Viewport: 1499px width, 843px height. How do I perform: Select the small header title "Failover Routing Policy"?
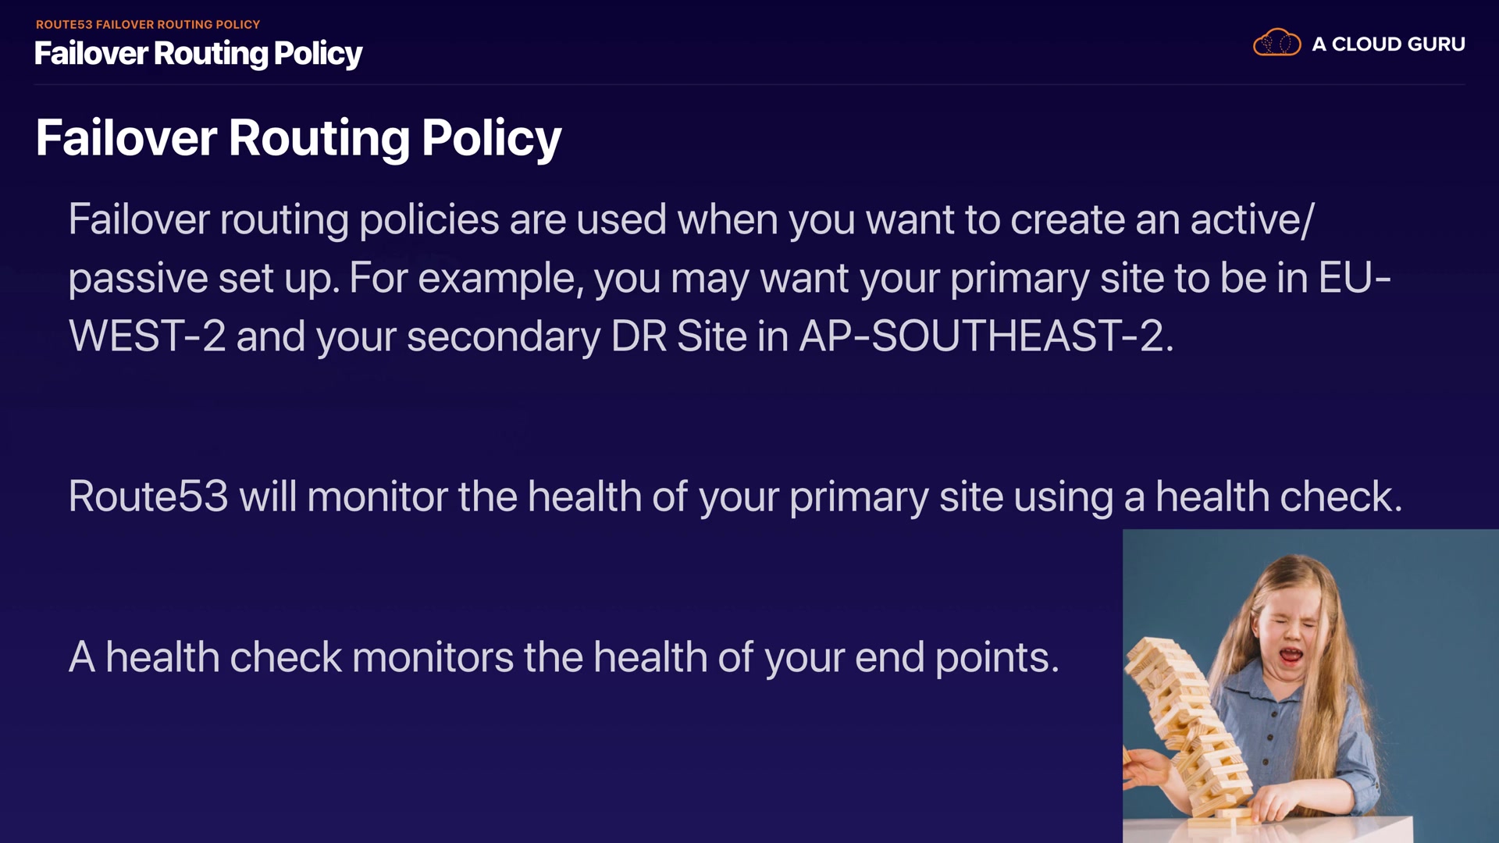point(198,53)
